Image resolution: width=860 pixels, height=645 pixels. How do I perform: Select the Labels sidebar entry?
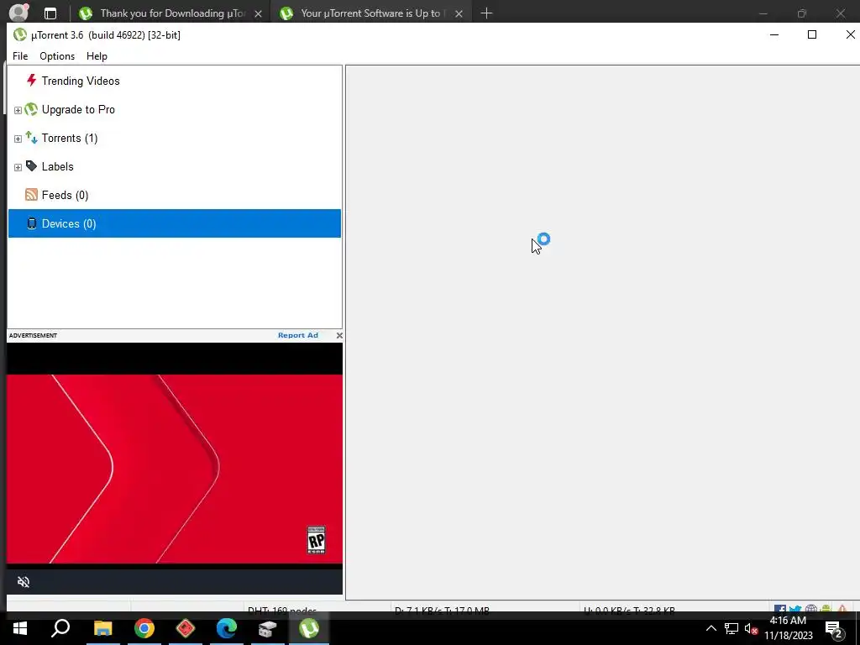pyautogui.click(x=58, y=167)
